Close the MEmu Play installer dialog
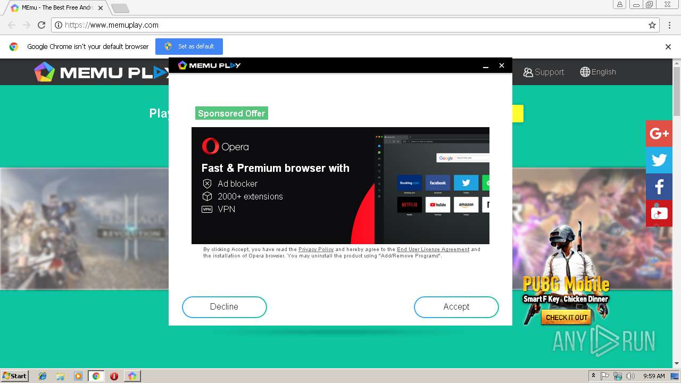This screenshot has width=681, height=383. click(x=502, y=65)
